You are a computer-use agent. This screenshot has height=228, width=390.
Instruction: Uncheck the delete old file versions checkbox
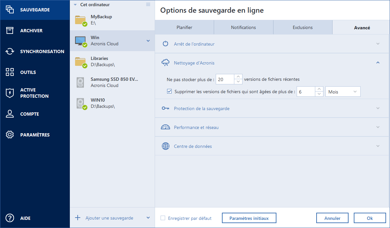pos(169,92)
